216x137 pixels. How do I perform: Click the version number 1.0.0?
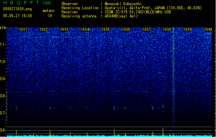(x=47, y=3)
